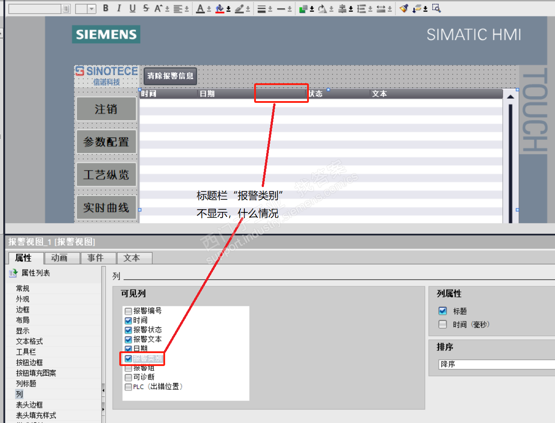Click the text alignment icon

coord(178,8)
